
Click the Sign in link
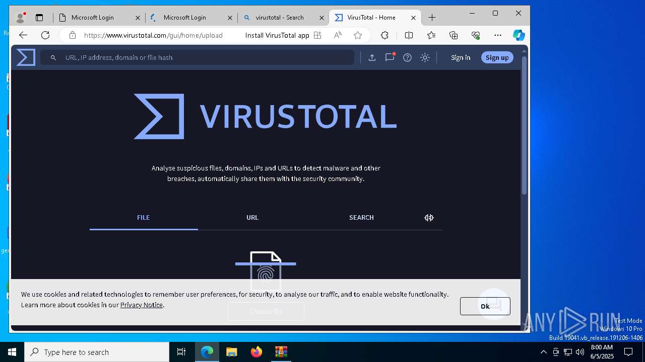click(x=461, y=57)
